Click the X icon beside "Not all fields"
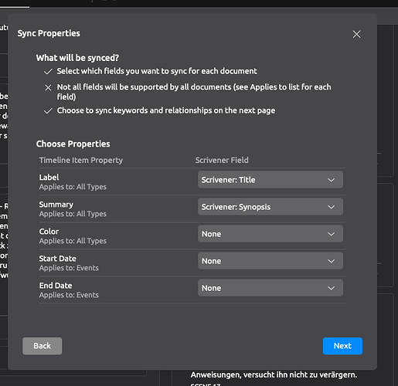Viewport: 398px width, 386px height. [x=48, y=88]
